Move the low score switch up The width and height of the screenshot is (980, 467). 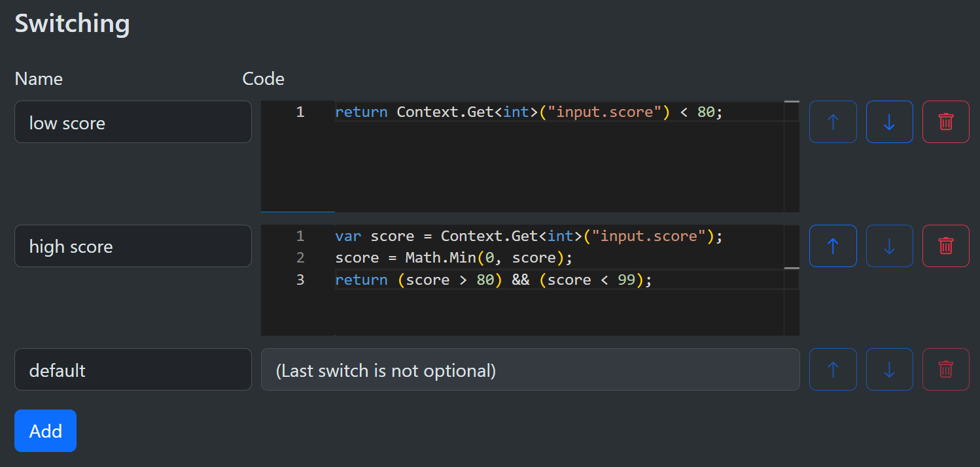pos(833,122)
